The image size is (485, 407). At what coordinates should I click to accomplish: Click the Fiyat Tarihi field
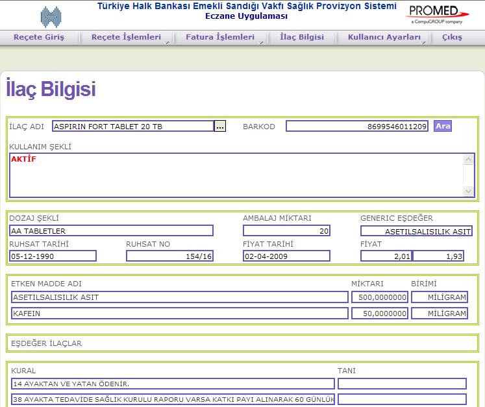(286, 256)
